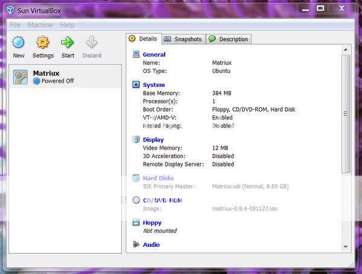
Task: Open the Hard Disks settings link
Action: point(158,178)
